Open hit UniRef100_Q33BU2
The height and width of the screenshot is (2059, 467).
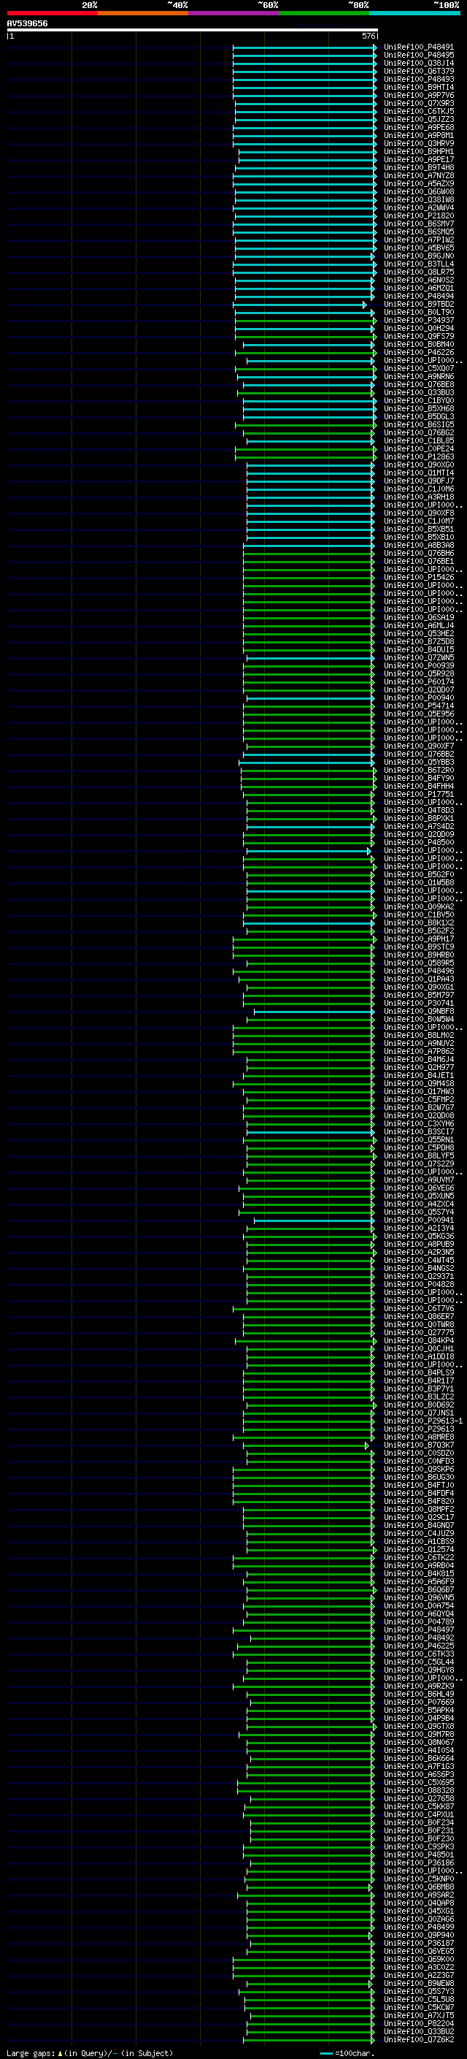(419, 2031)
